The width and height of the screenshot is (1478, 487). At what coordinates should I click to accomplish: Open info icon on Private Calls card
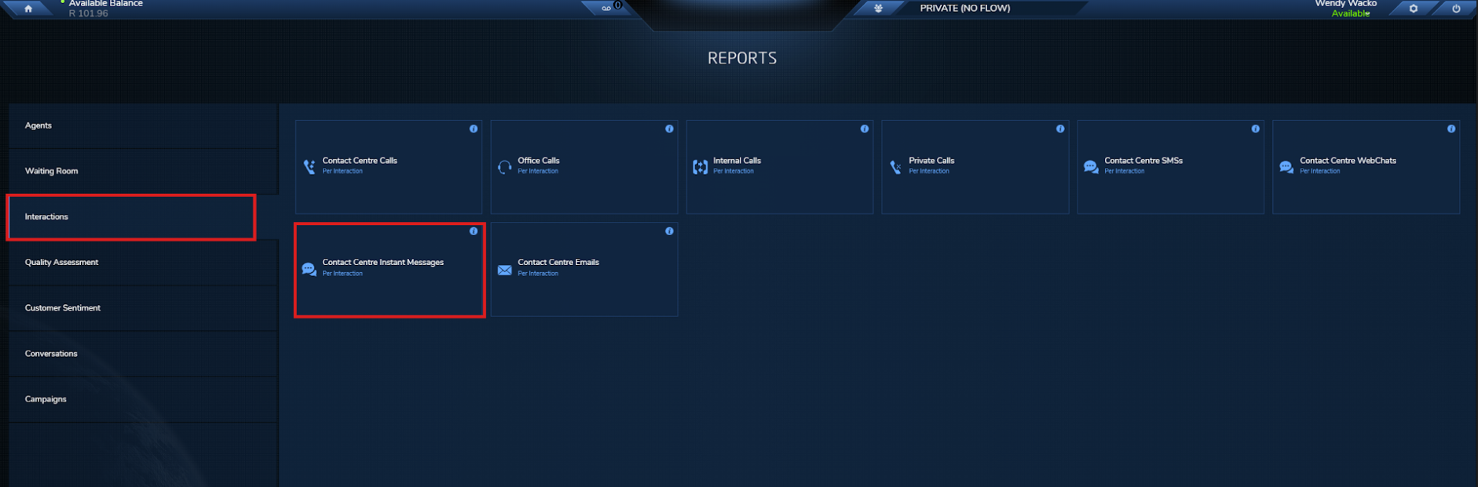point(1060,129)
